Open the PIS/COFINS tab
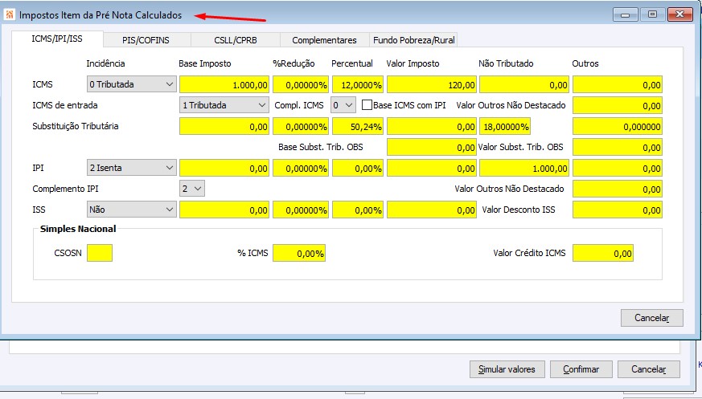This screenshot has width=702, height=399. [x=146, y=40]
